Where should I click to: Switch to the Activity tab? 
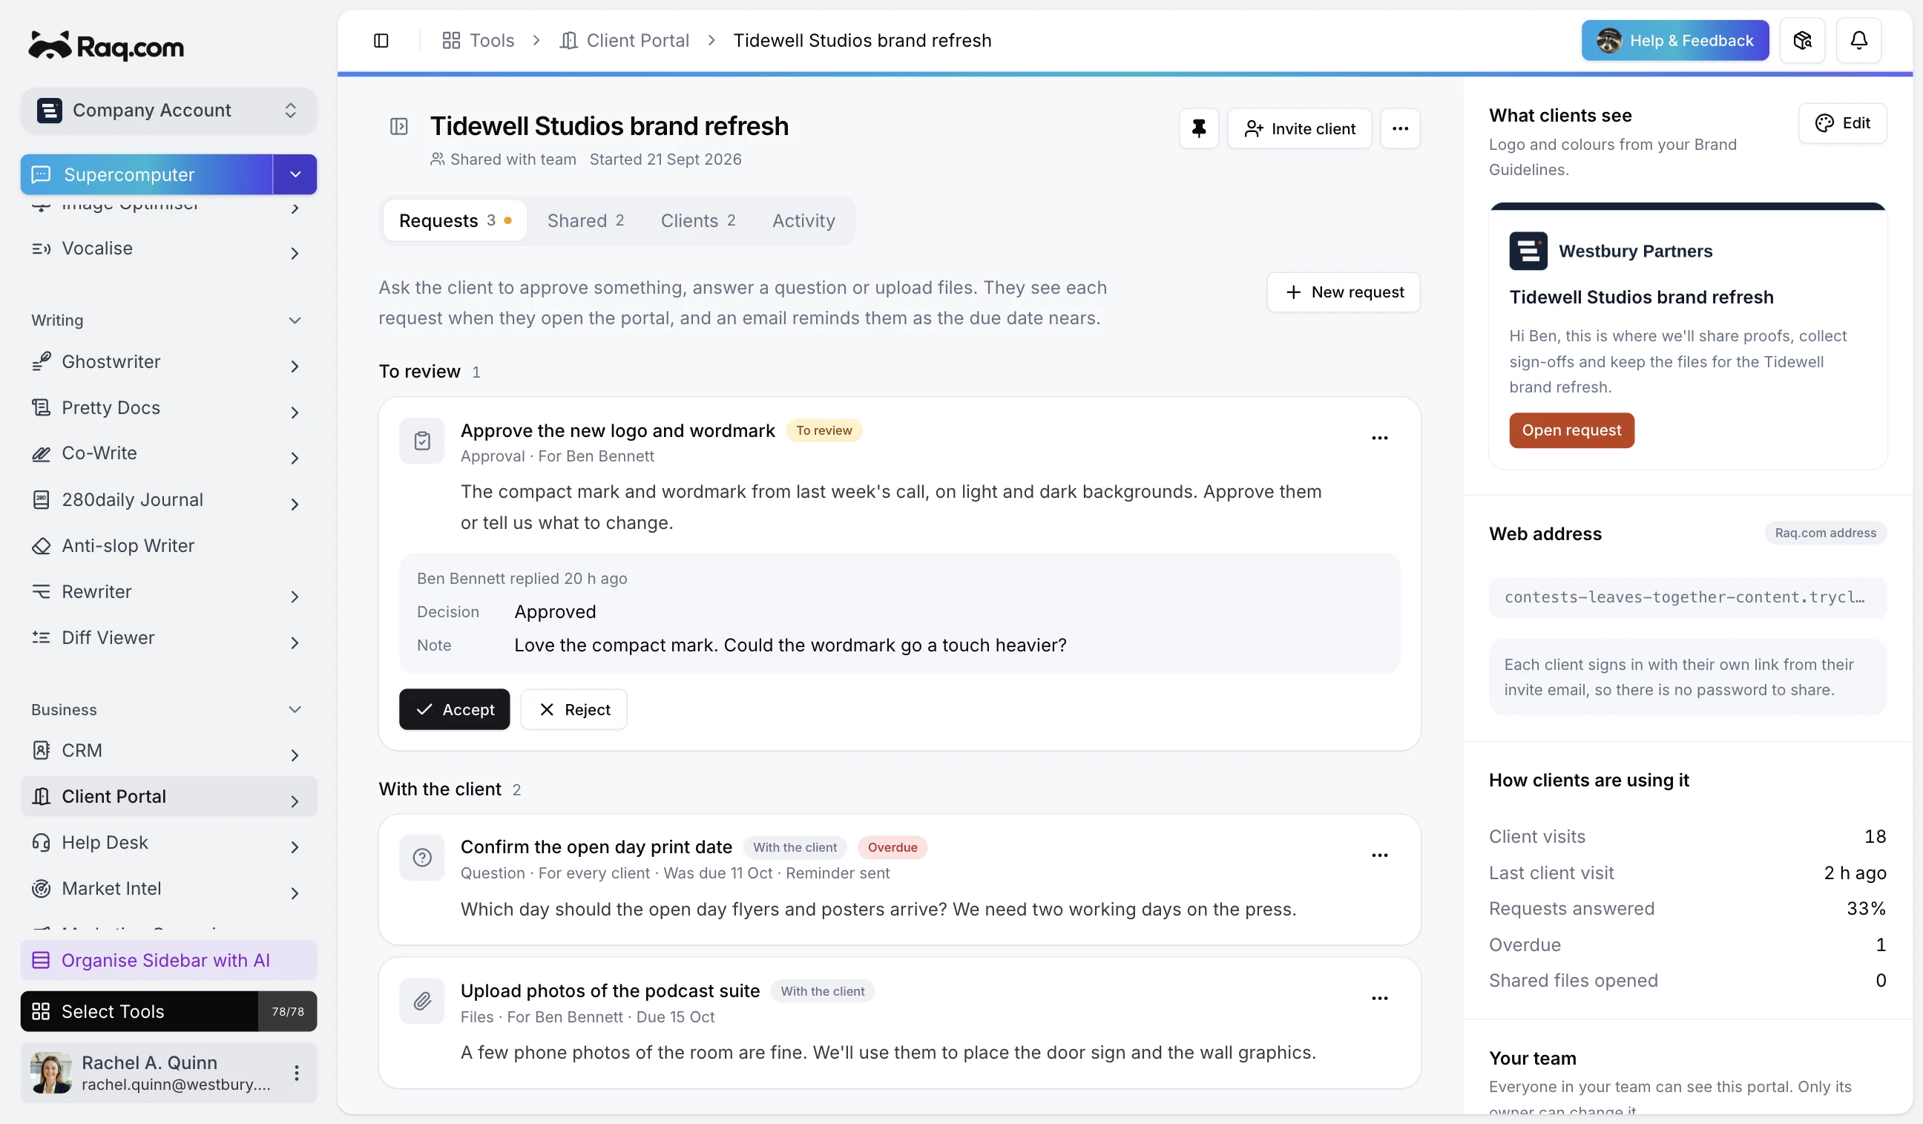click(803, 220)
